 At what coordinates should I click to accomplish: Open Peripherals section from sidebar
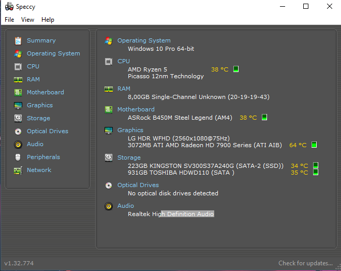(43, 157)
